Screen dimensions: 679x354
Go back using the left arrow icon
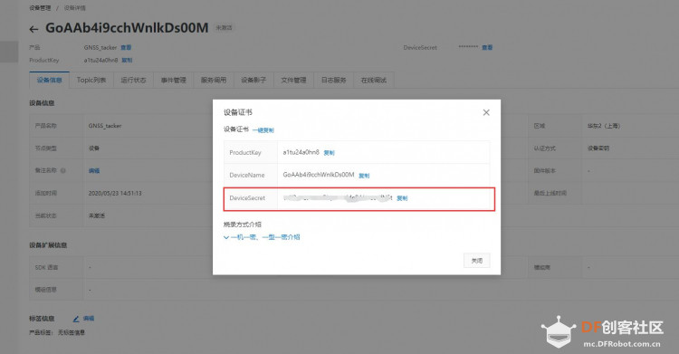point(33,29)
